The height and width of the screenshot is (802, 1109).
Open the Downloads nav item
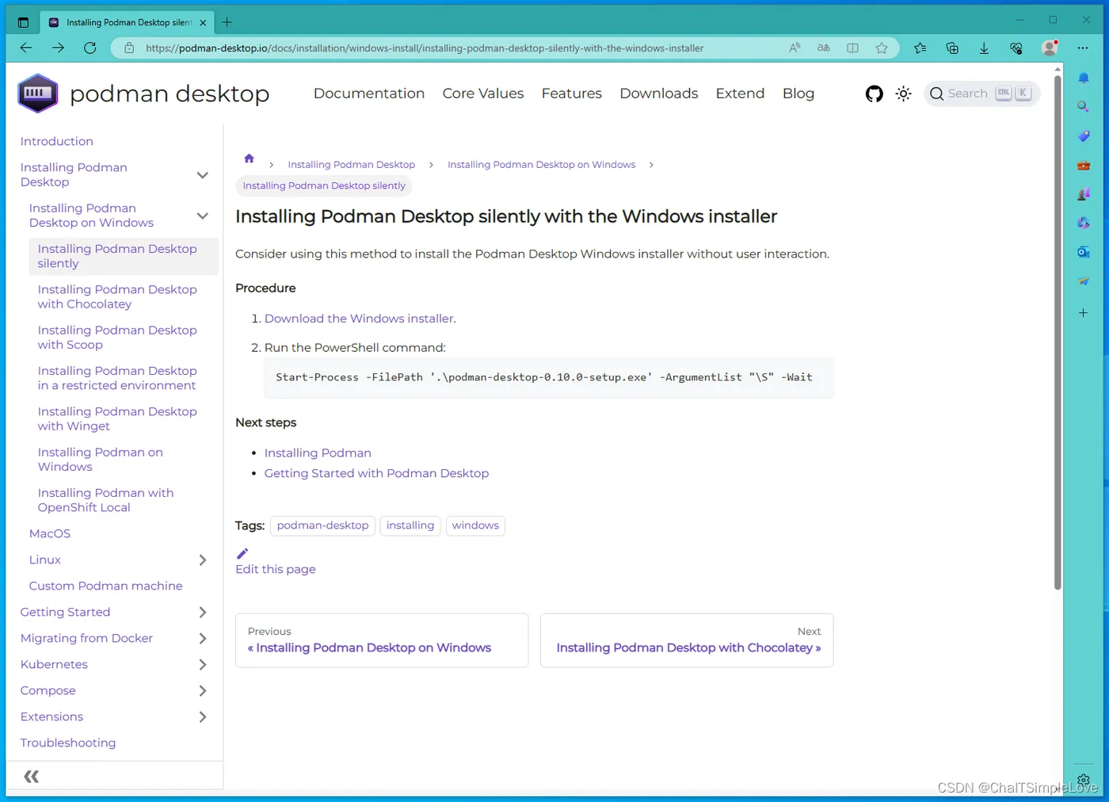(x=659, y=94)
